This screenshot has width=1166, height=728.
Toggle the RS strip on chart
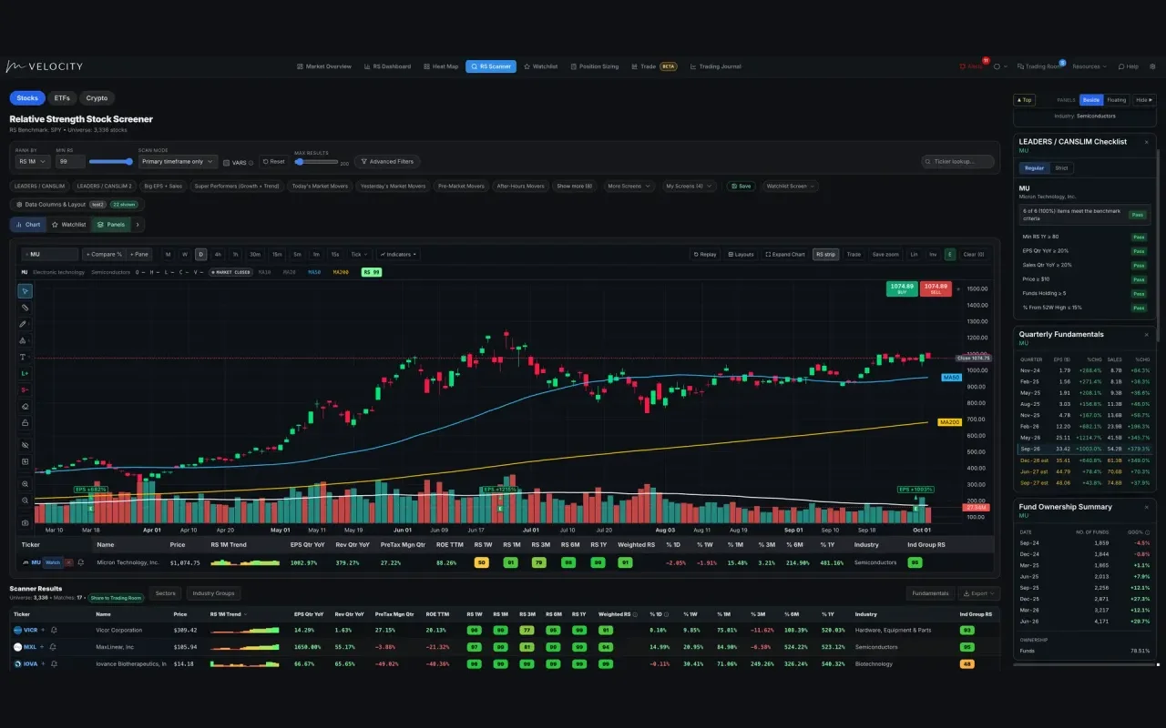[x=825, y=255]
